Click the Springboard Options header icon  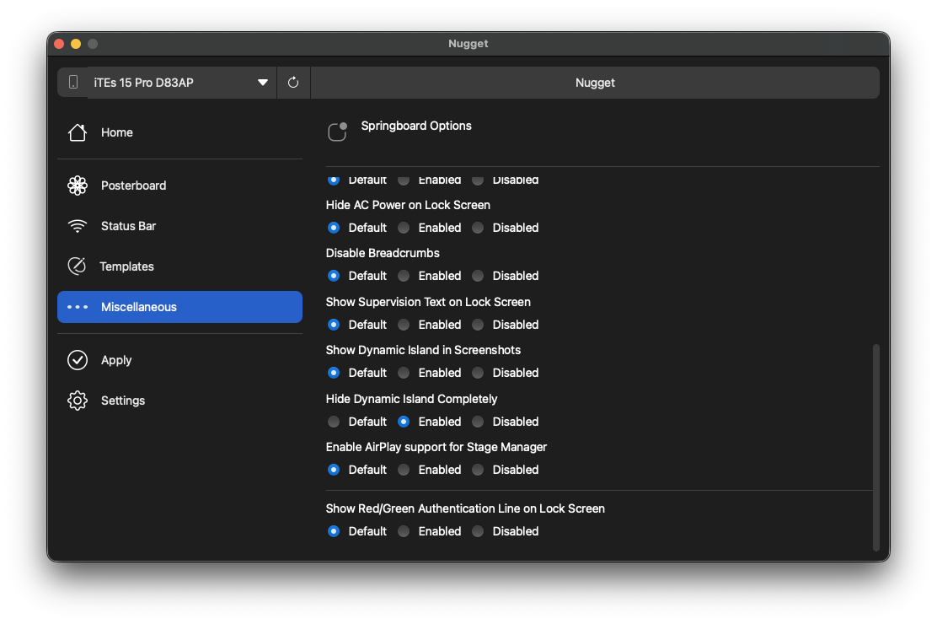tap(337, 132)
